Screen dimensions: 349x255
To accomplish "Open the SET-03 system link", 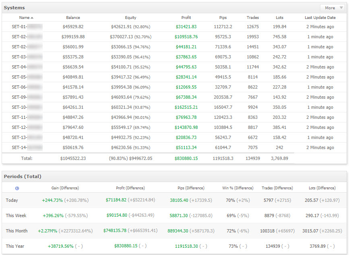I will click(x=27, y=57).
